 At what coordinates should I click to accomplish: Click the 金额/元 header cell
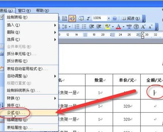pyautogui.click(x=152, y=80)
